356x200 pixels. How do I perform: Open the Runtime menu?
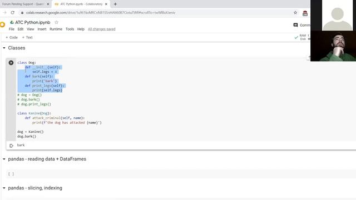coord(56,29)
